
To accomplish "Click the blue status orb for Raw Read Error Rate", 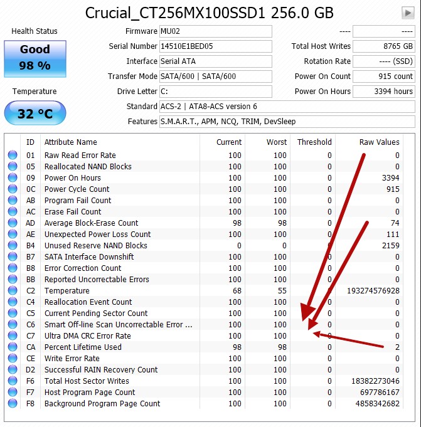I will point(13,155).
